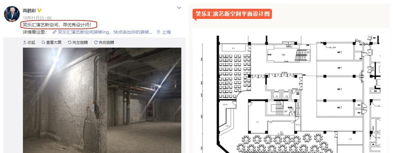
Task: Click 查看大图 to view large image
Action: [x=52, y=43]
